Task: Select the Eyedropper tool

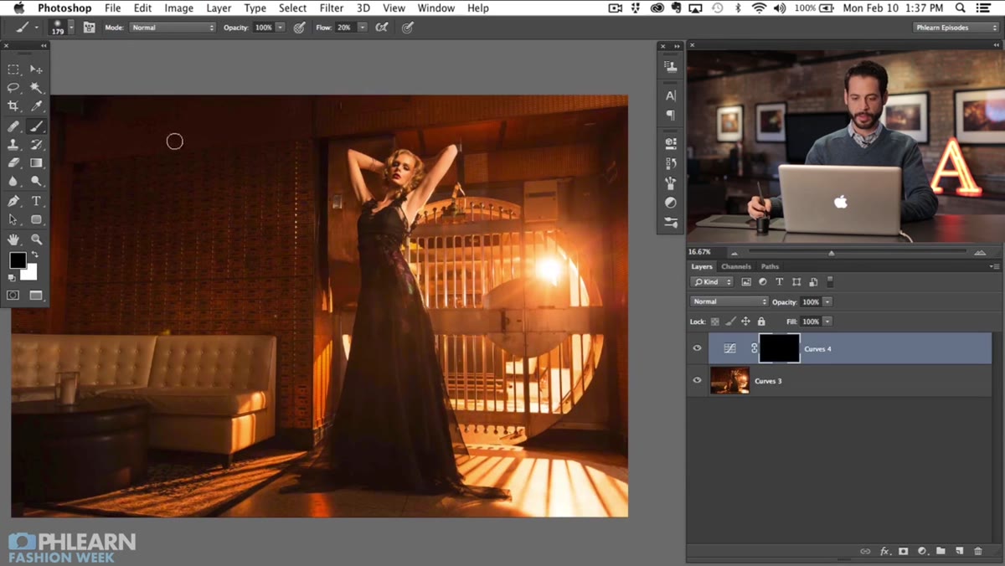Action: click(x=36, y=106)
